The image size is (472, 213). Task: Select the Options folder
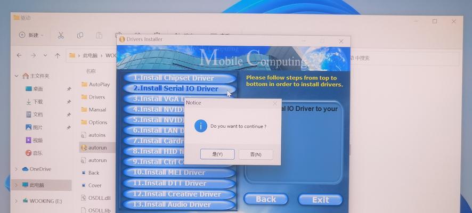94,122
